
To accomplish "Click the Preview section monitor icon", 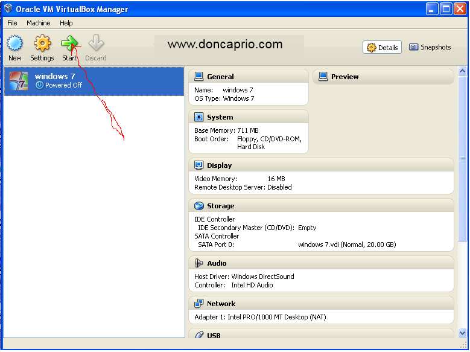I will tap(323, 77).
